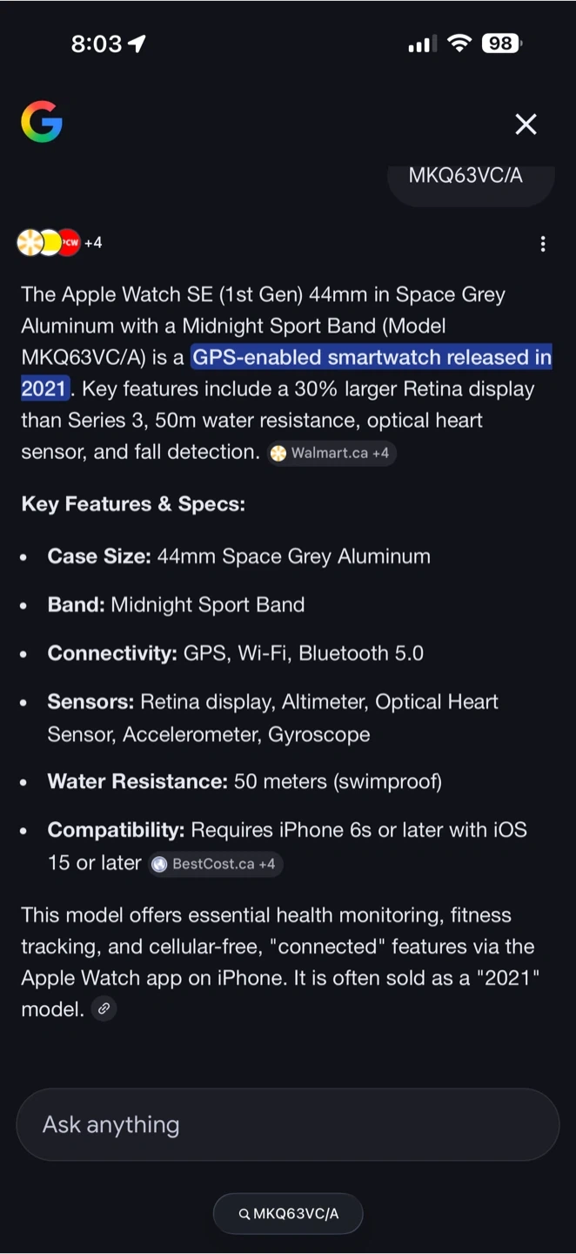
Task: Open the three-dot more options menu
Action: 543,244
